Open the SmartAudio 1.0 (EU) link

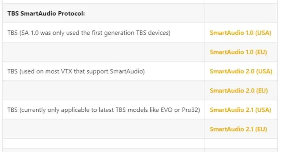[x=238, y=52]
